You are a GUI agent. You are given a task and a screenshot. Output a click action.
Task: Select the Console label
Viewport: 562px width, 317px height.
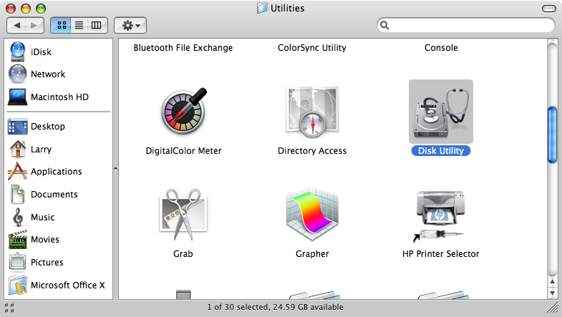coord(441,48)
